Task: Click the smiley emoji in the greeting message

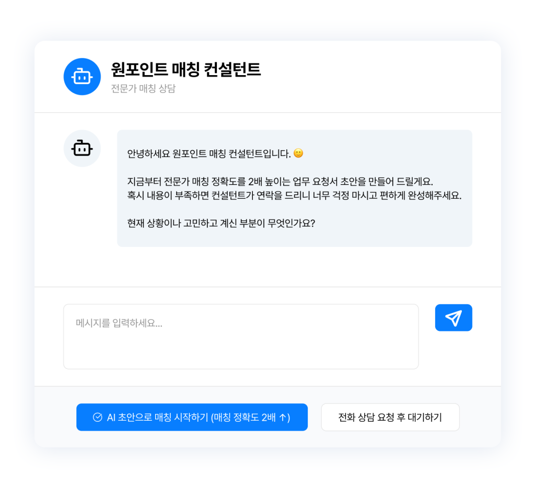Action: pyautogui.click(x=297, y=153)
